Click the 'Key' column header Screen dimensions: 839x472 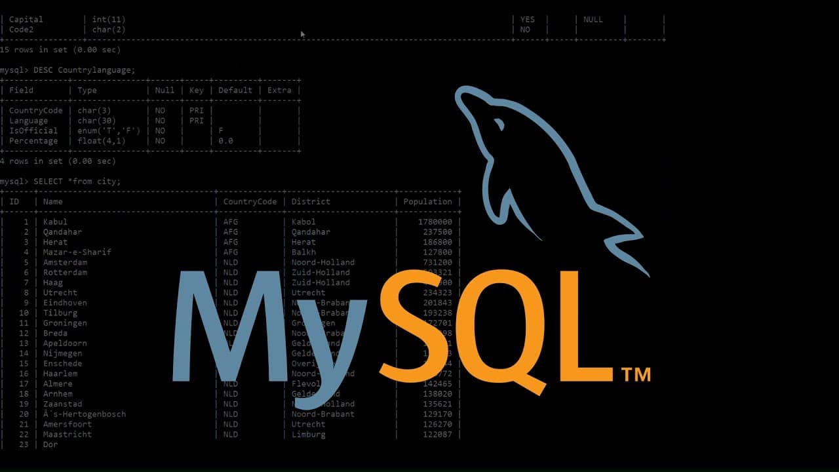[x=197, y=90]
